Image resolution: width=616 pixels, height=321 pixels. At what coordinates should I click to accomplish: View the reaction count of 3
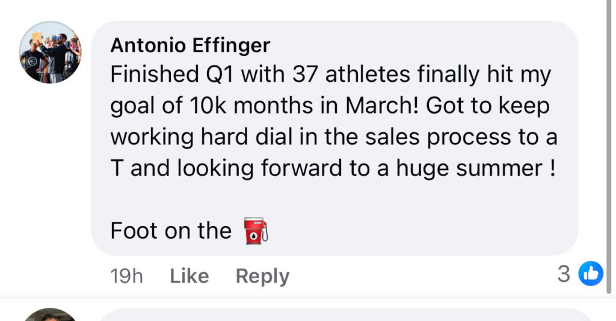pyautogui.click(x=564, y=274)
